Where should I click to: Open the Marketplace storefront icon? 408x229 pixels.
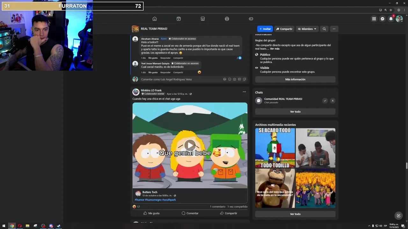[x=203, y=19]
